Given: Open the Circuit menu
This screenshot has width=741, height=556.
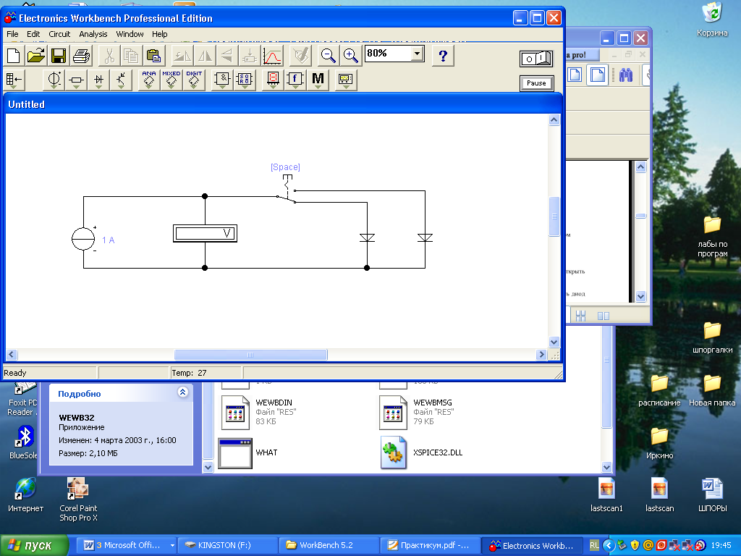Looking at the screenshot, I should click(x=59, y=34).
